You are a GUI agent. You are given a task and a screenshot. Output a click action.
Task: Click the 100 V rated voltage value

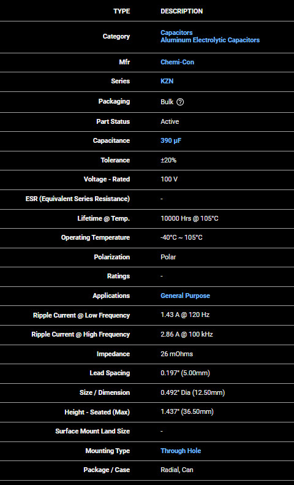point(169,180)
